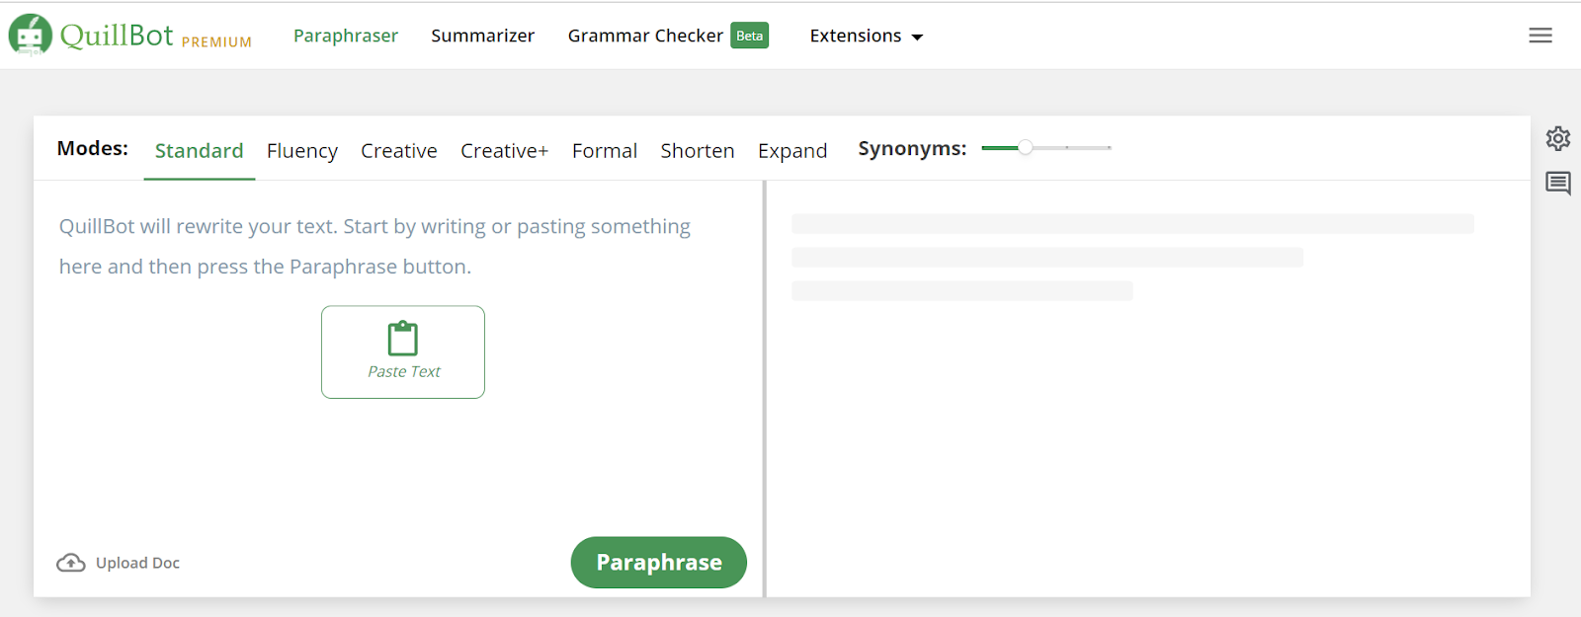This screenshot has height=617, width=1581.
Task: Click the clipboard Paste Text icon
Action: 403,339
